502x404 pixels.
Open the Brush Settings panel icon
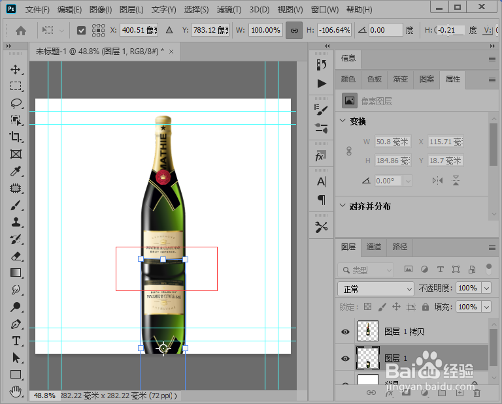click(321, 110)
